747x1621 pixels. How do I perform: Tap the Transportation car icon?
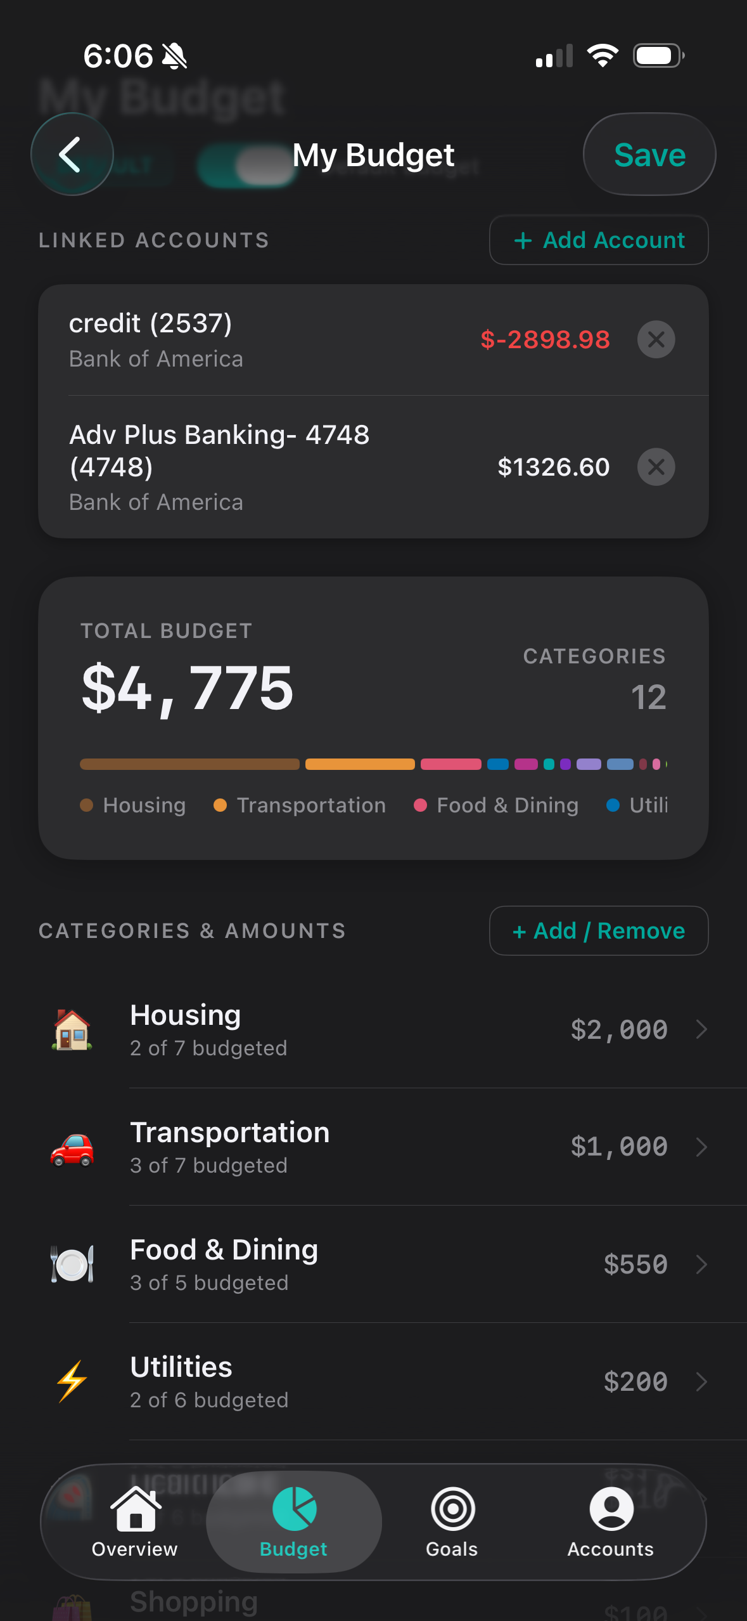point(72,1147)
